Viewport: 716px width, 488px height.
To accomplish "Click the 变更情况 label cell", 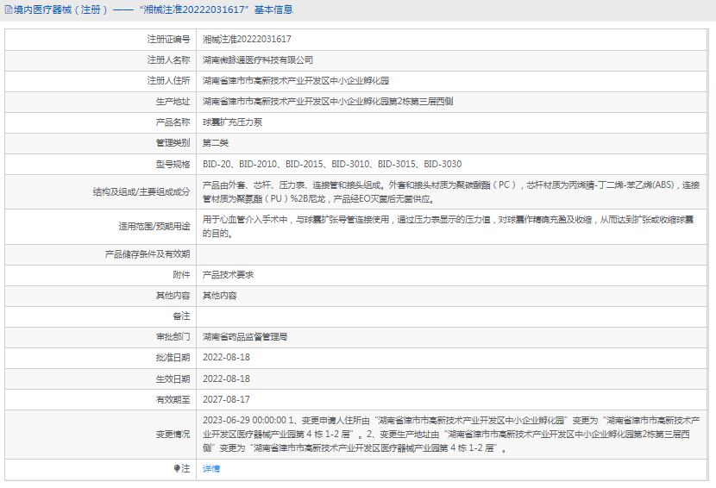I will (x=100, y=435).
